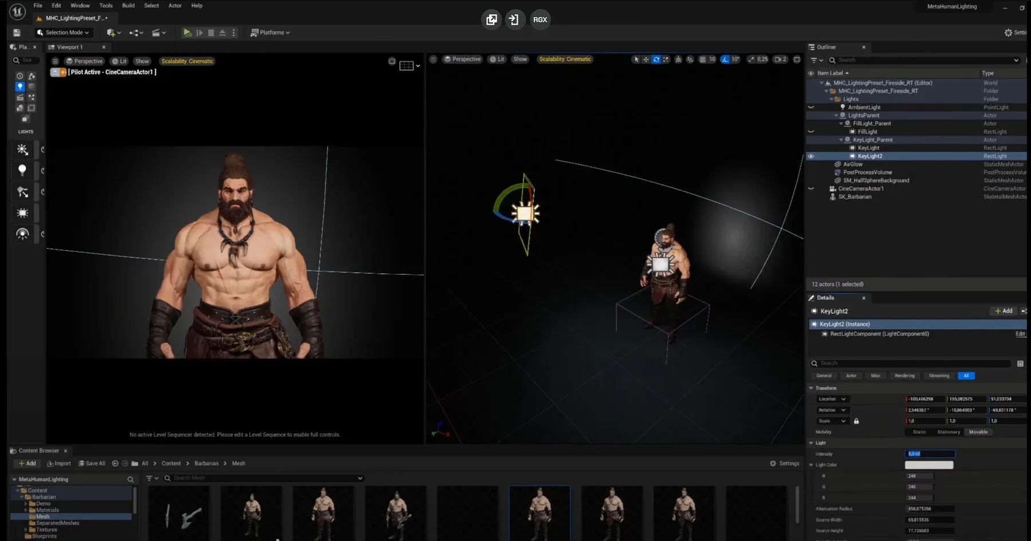The width and height of the screenshot is (1031, 541).
Task: Open the Platforms dropdown
Action: [270, 33]
